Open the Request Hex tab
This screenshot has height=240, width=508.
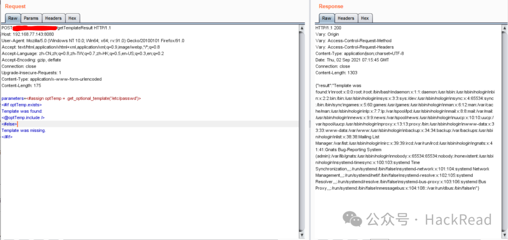(72, 18)
